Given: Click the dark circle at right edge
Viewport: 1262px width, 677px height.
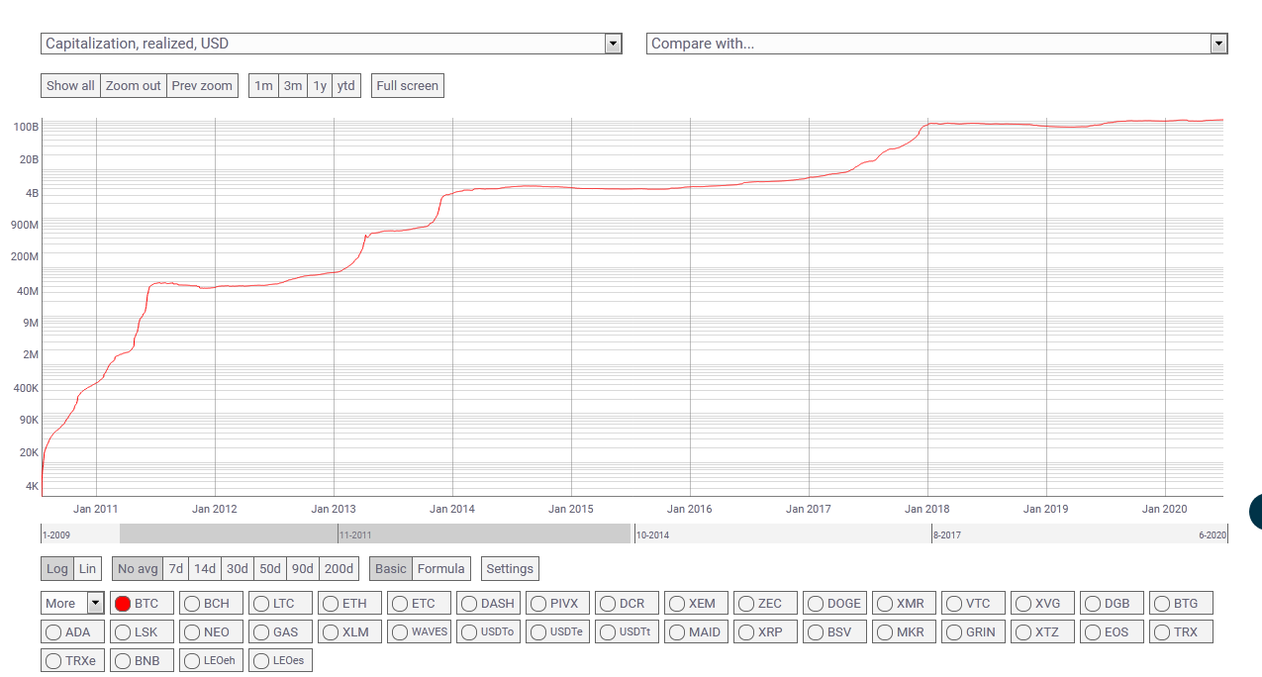Looking at the screenshot, I should coord(1255,511).
